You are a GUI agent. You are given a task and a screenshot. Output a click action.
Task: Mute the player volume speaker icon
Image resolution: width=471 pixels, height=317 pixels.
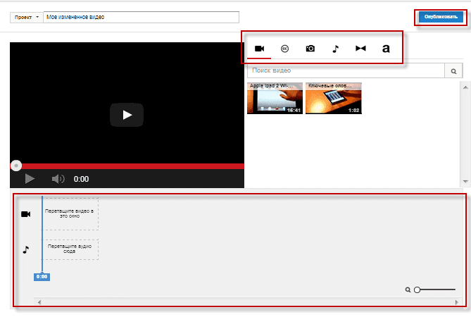pos(58,179)
